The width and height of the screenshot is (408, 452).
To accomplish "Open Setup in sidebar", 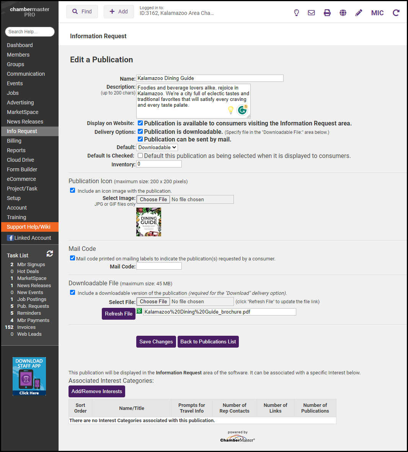I will coord(13,198).
